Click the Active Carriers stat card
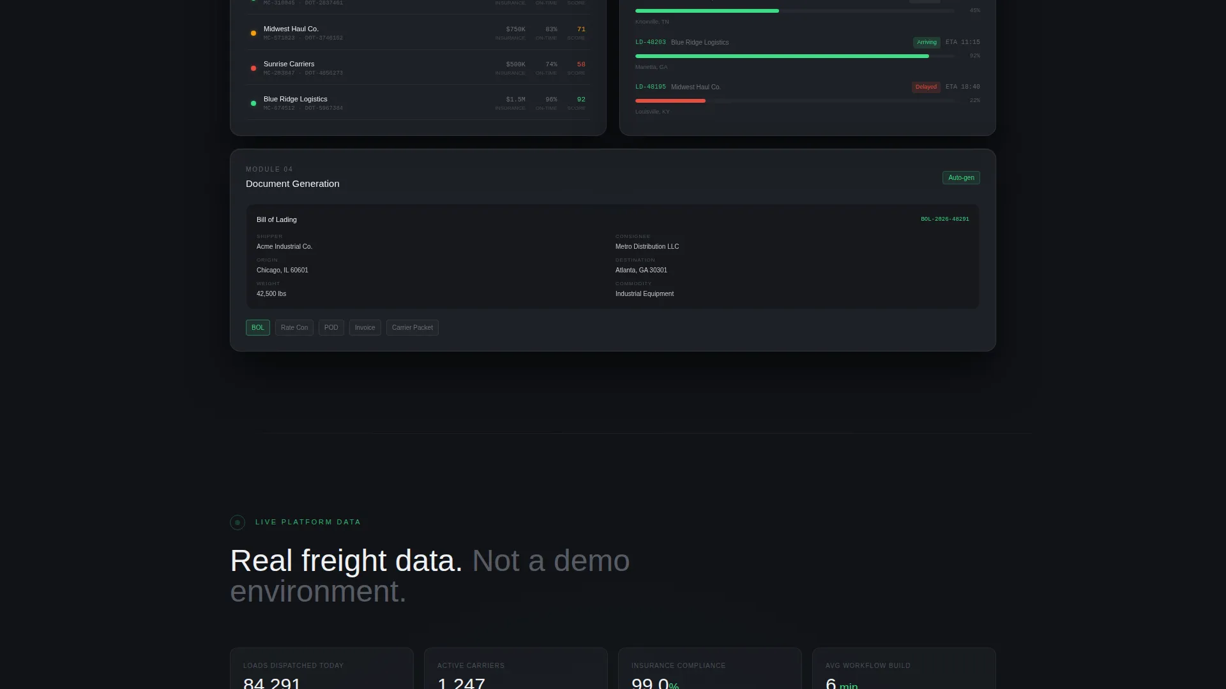Image resolution: width=1226 pixels, height=689 pixels. pyautogui.click(x=516, y=669)
